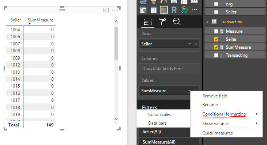Select the Filled map visualization icon
The image size is (267, 145).
(143, 1)
